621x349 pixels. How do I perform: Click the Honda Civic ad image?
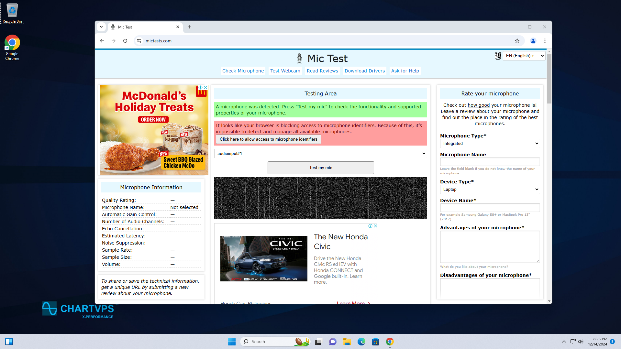click(x=264, y=258)
